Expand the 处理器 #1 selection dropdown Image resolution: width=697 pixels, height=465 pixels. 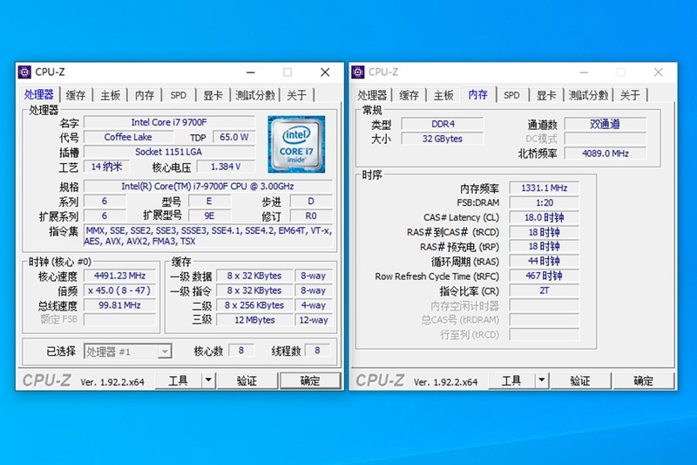click(165, 352)
